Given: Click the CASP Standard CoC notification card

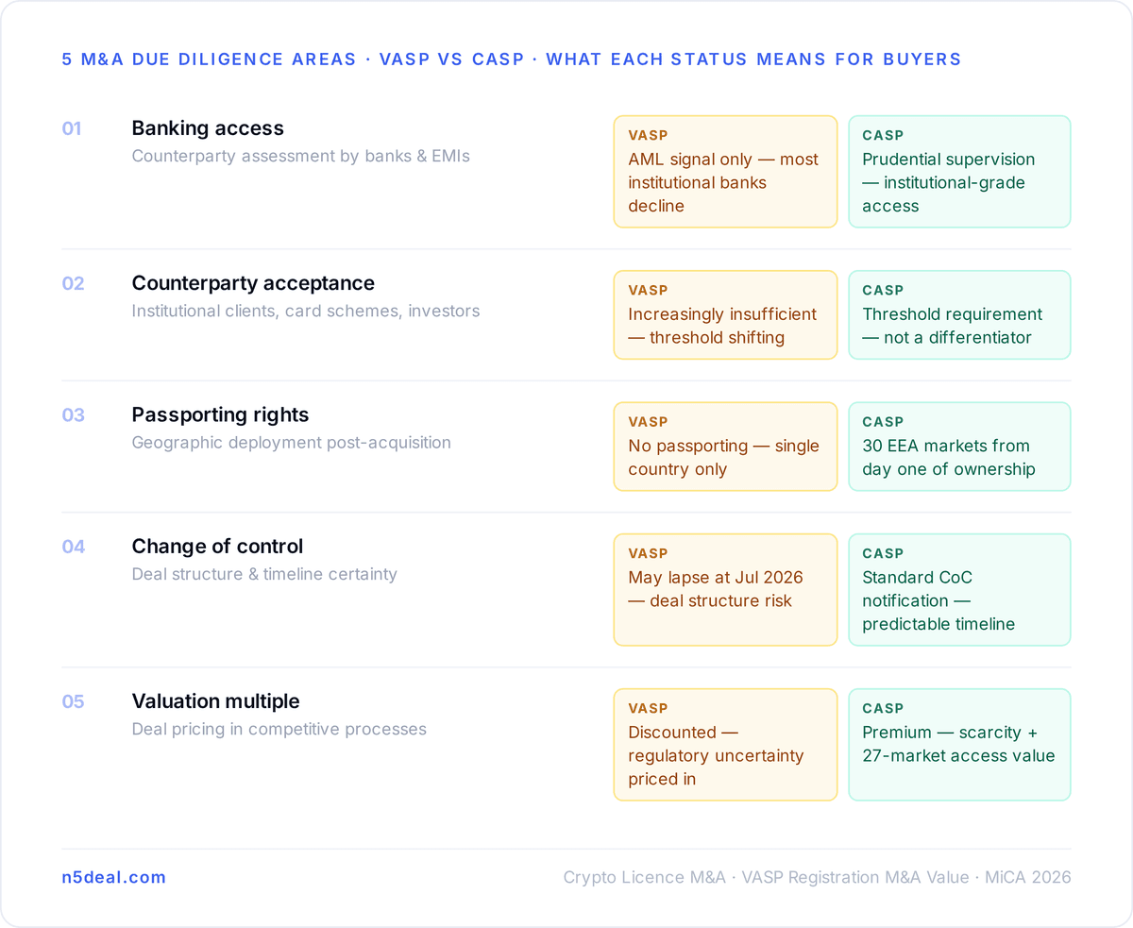Looking at the screenshot, I should click(x=959, y=590).
